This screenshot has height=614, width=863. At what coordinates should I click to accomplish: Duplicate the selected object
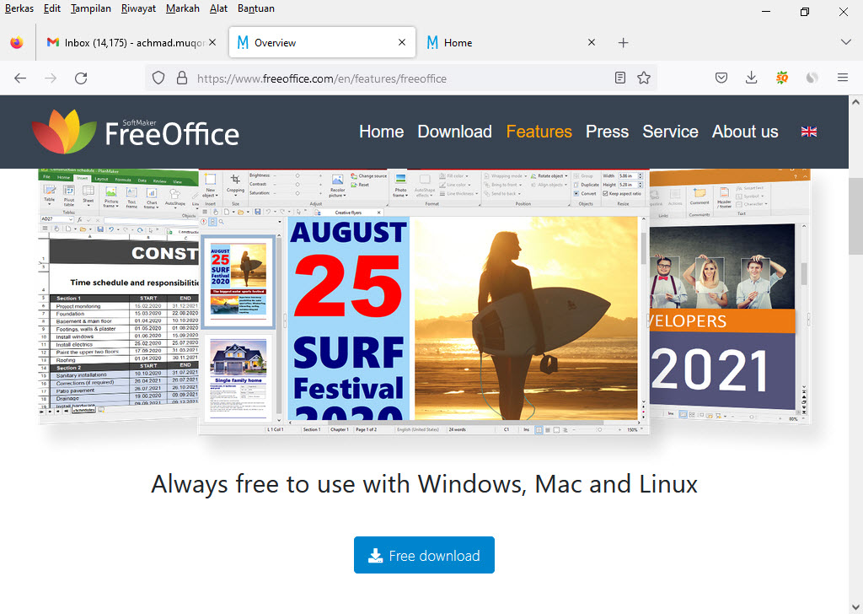[x=589, y=185]
